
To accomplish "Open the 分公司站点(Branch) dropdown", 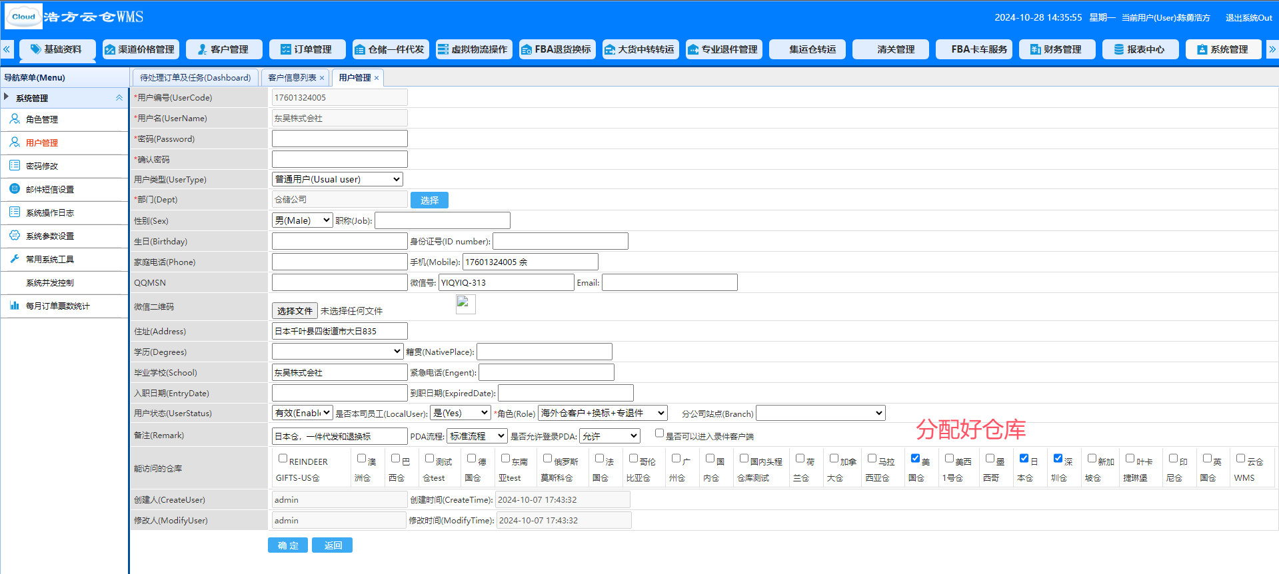I will click(x=820, y=413).
